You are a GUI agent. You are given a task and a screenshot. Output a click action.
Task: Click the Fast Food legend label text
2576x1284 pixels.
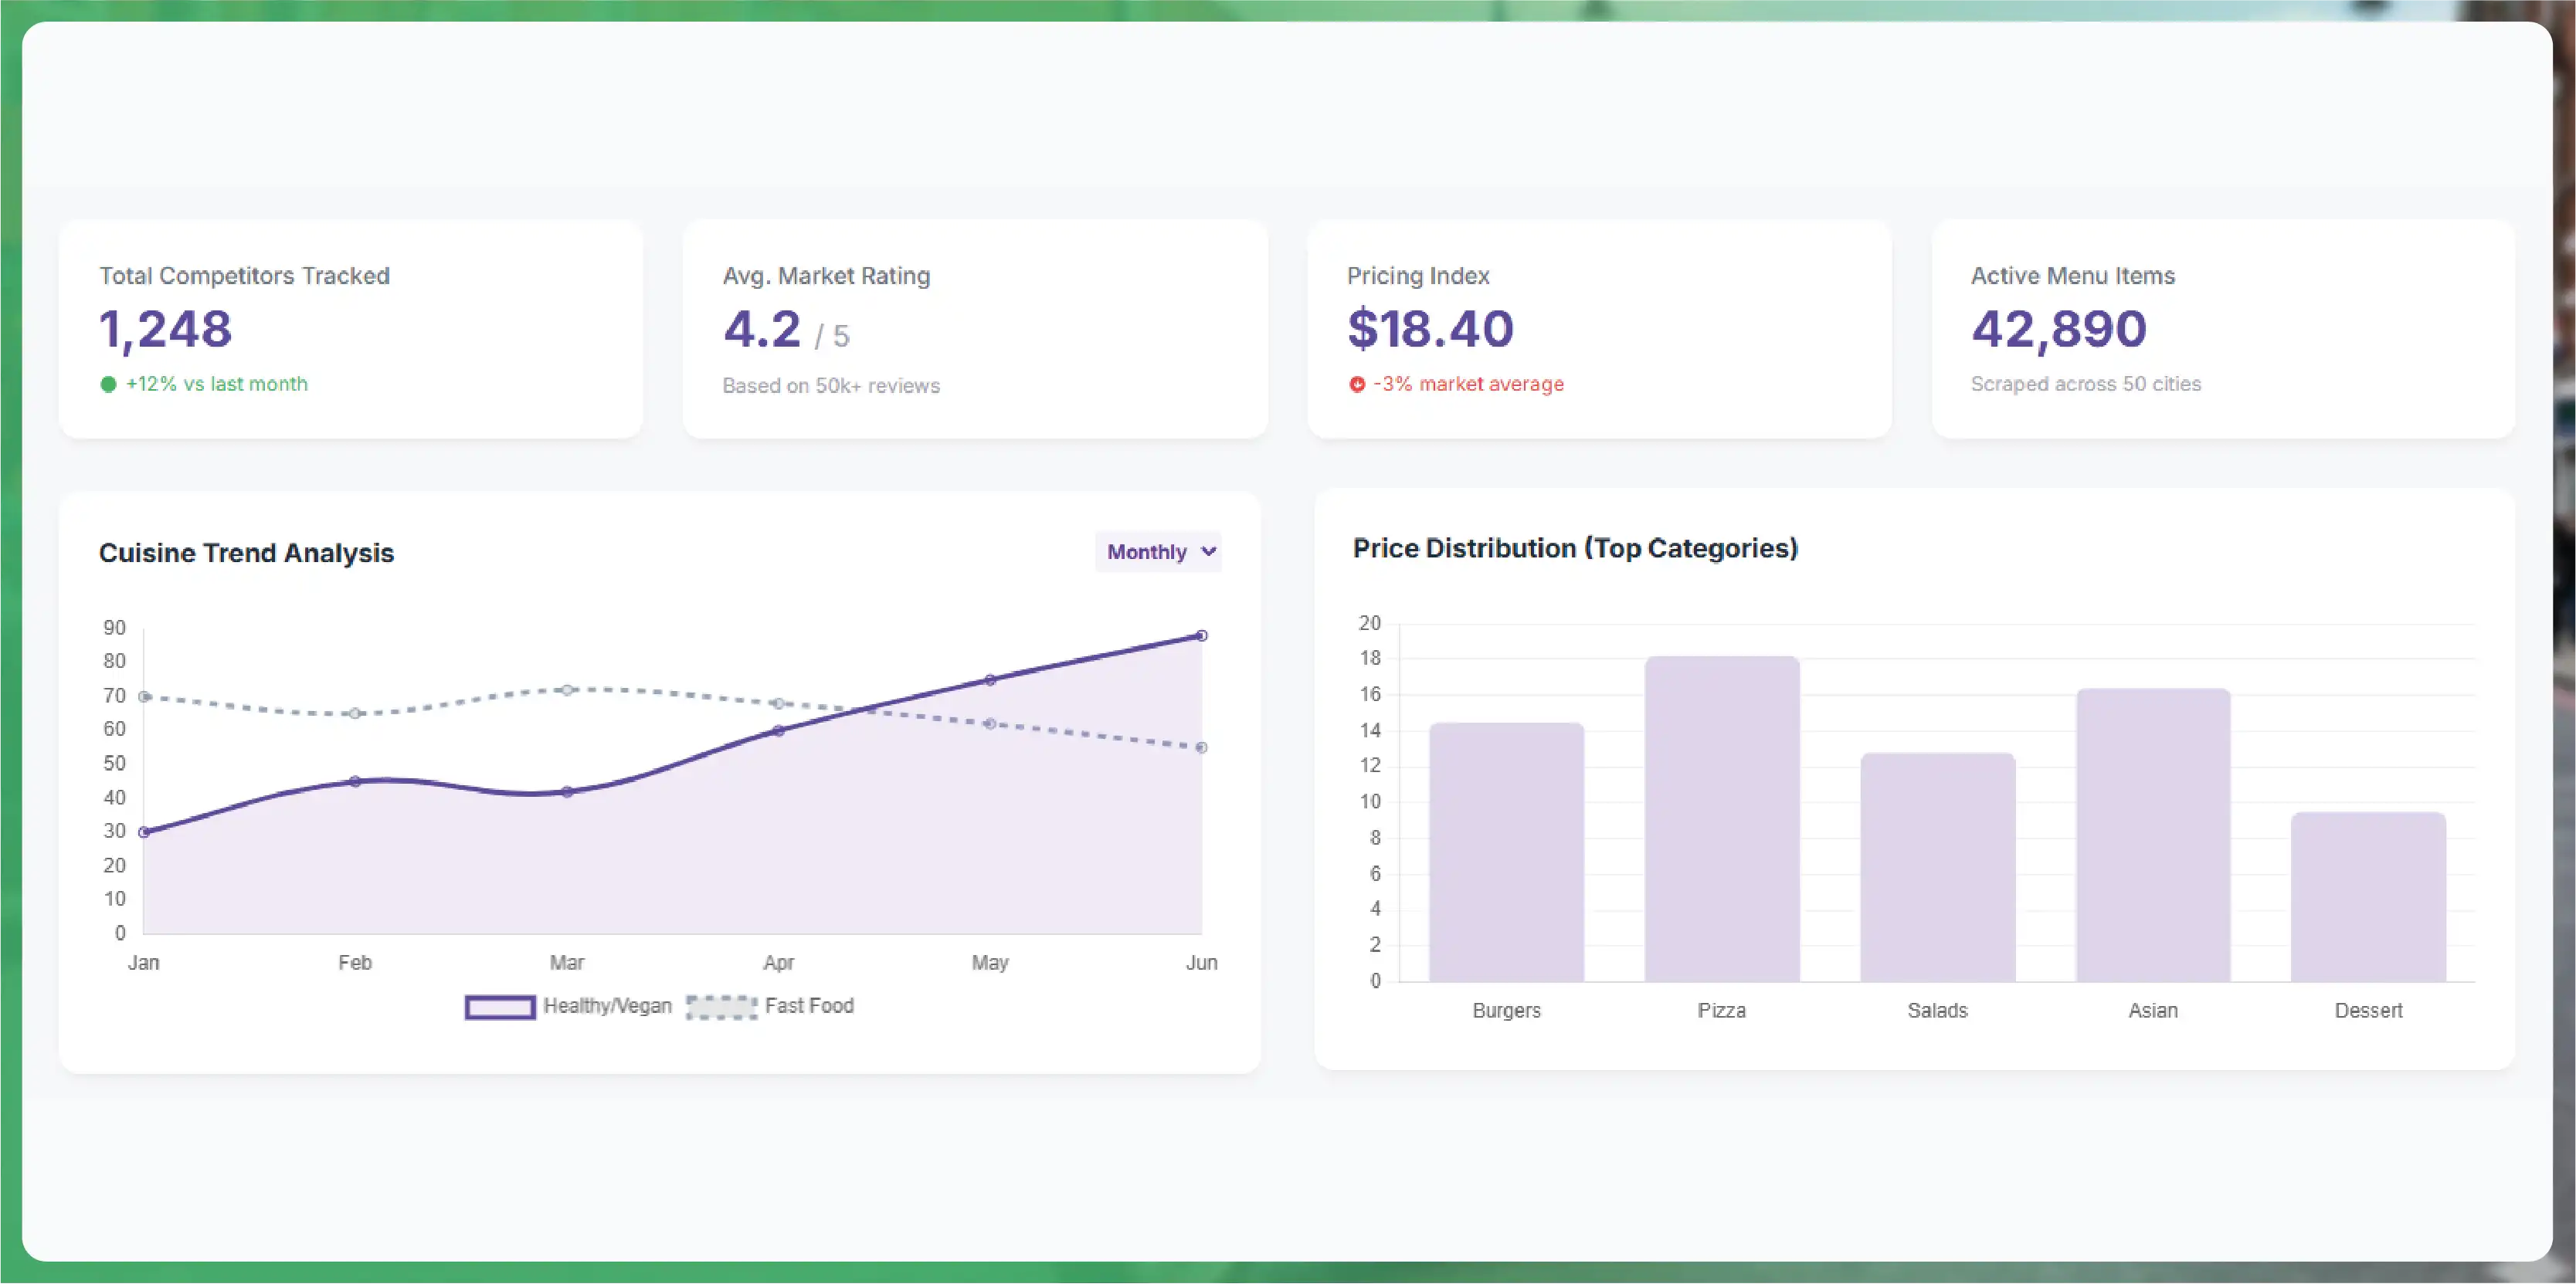[x=809, y=1005]
